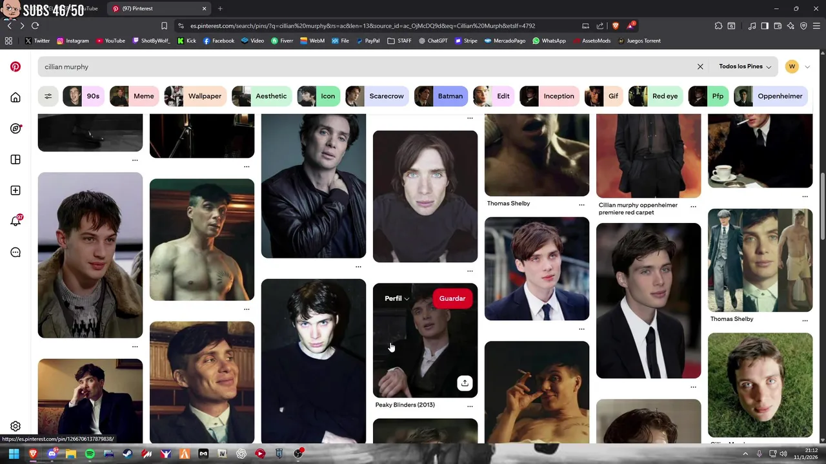Open the Explore compass icon
826x464 pixels.
(x=15, y=128)
